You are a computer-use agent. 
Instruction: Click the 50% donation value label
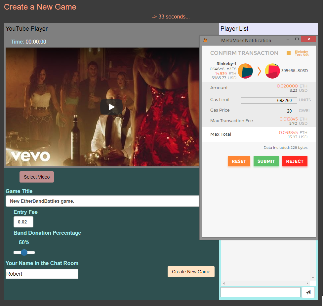point(24,242)
